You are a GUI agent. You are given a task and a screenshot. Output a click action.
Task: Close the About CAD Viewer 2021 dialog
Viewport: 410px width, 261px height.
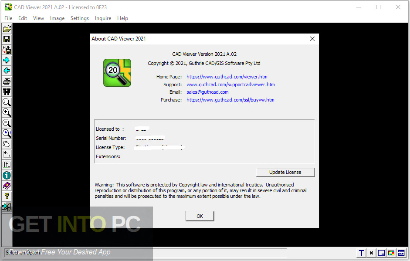click(x=312, y=39)
